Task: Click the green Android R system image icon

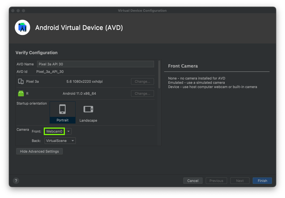Action: pos(21,93)
